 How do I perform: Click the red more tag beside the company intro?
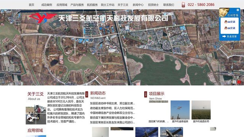click(x=87, y=94)
